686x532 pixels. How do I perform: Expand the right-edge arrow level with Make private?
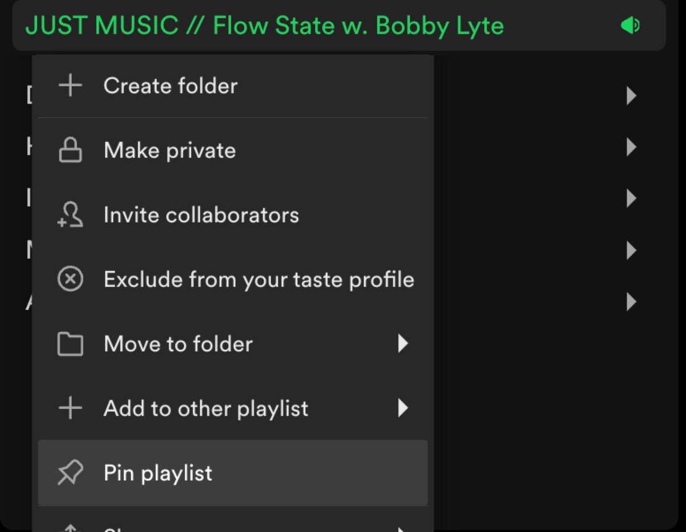pyautogui.click(x=631, y=147)
